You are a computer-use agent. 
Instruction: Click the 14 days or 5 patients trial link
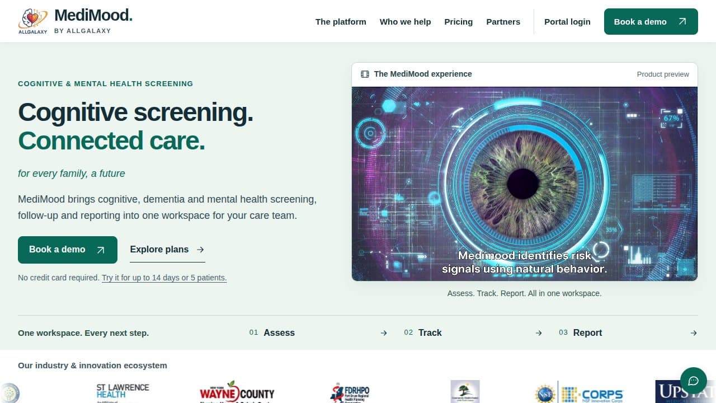(164, 278)
